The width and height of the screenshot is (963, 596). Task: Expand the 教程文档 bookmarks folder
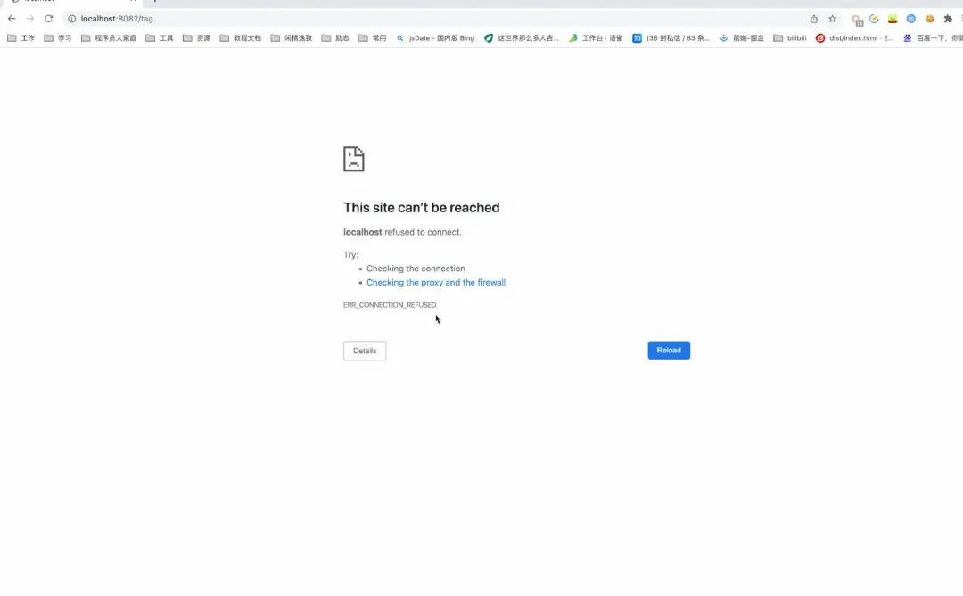point(241,38)
